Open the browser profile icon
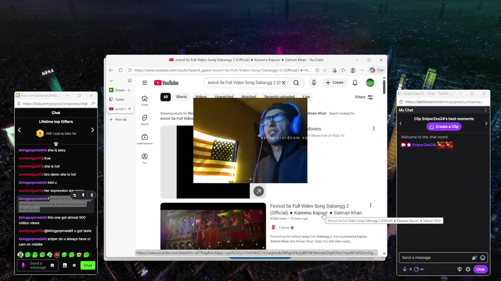Viewport: 501px width, 281px height. [x=353, y=70]
